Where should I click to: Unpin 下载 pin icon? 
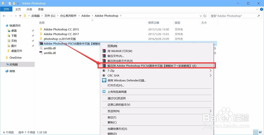tap(33, 36)
